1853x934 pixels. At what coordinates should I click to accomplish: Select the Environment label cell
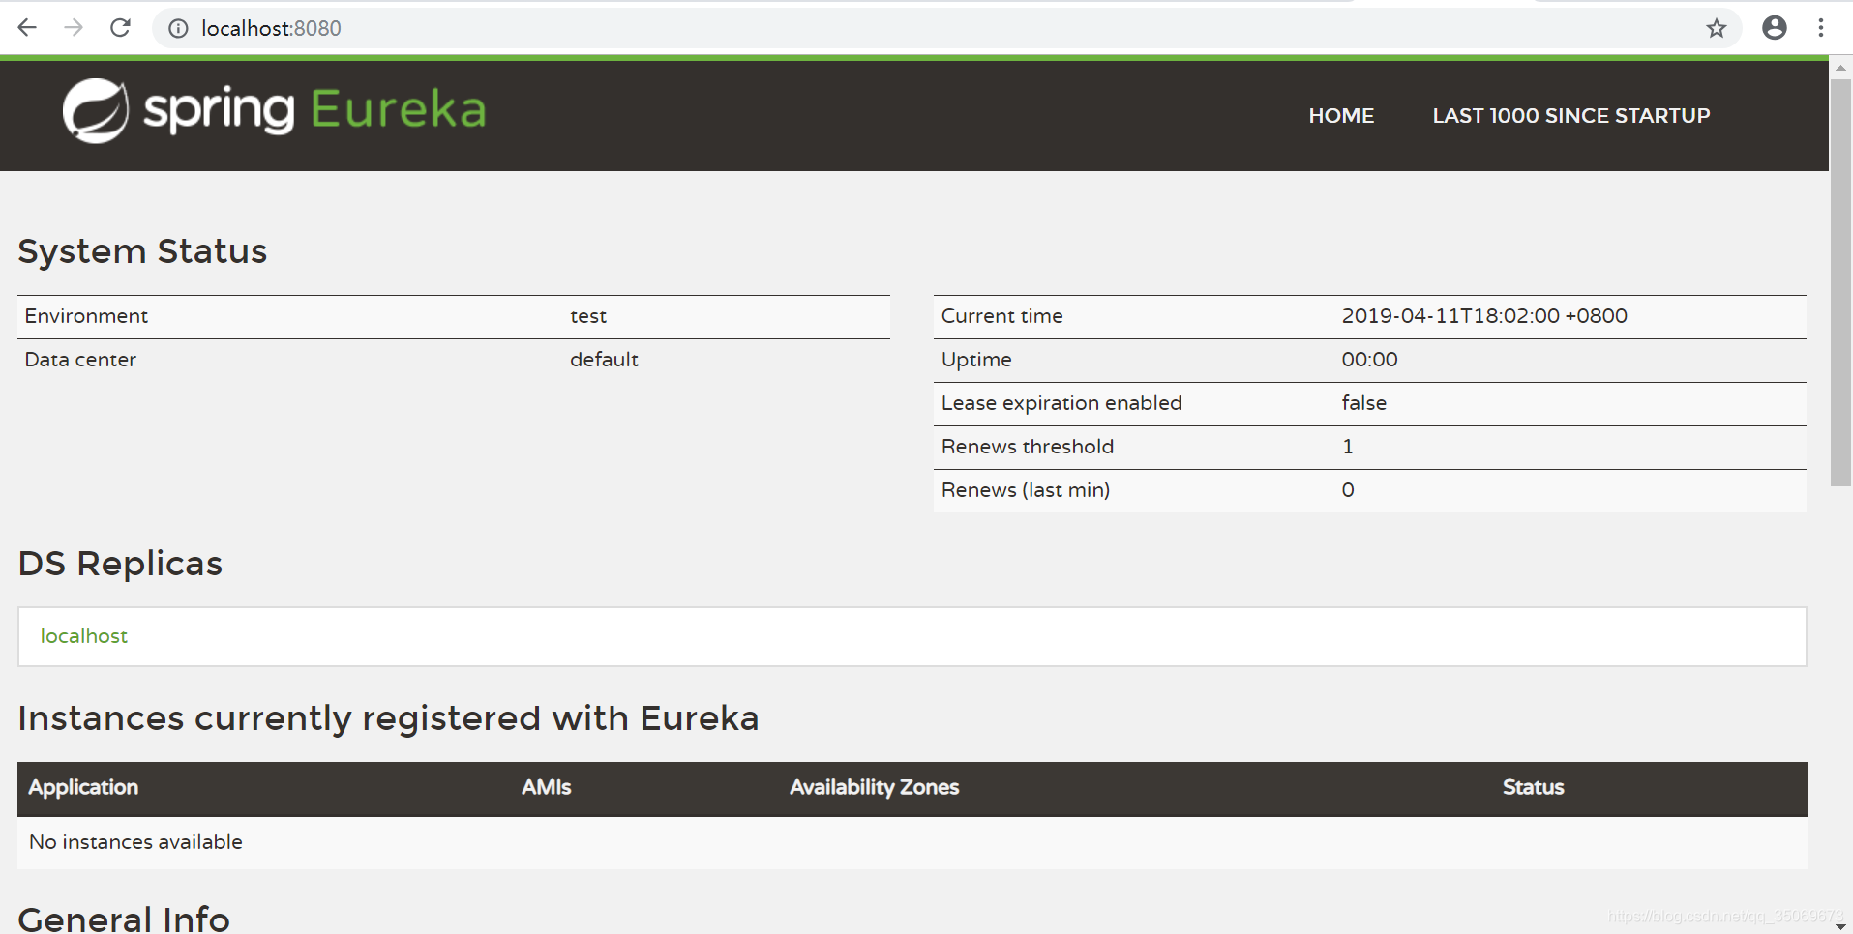86,316
